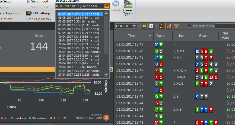Viewport: 235px width, 125px height.
Task: Click the colored grid matrix icon
Action: (x=161, y=26)
